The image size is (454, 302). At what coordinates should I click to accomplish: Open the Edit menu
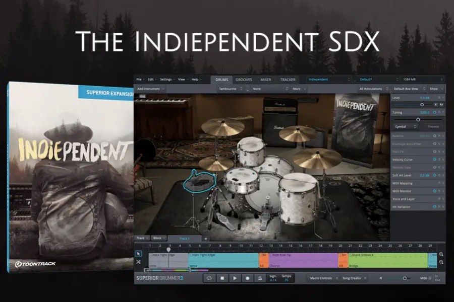click(x=152, y=80)
